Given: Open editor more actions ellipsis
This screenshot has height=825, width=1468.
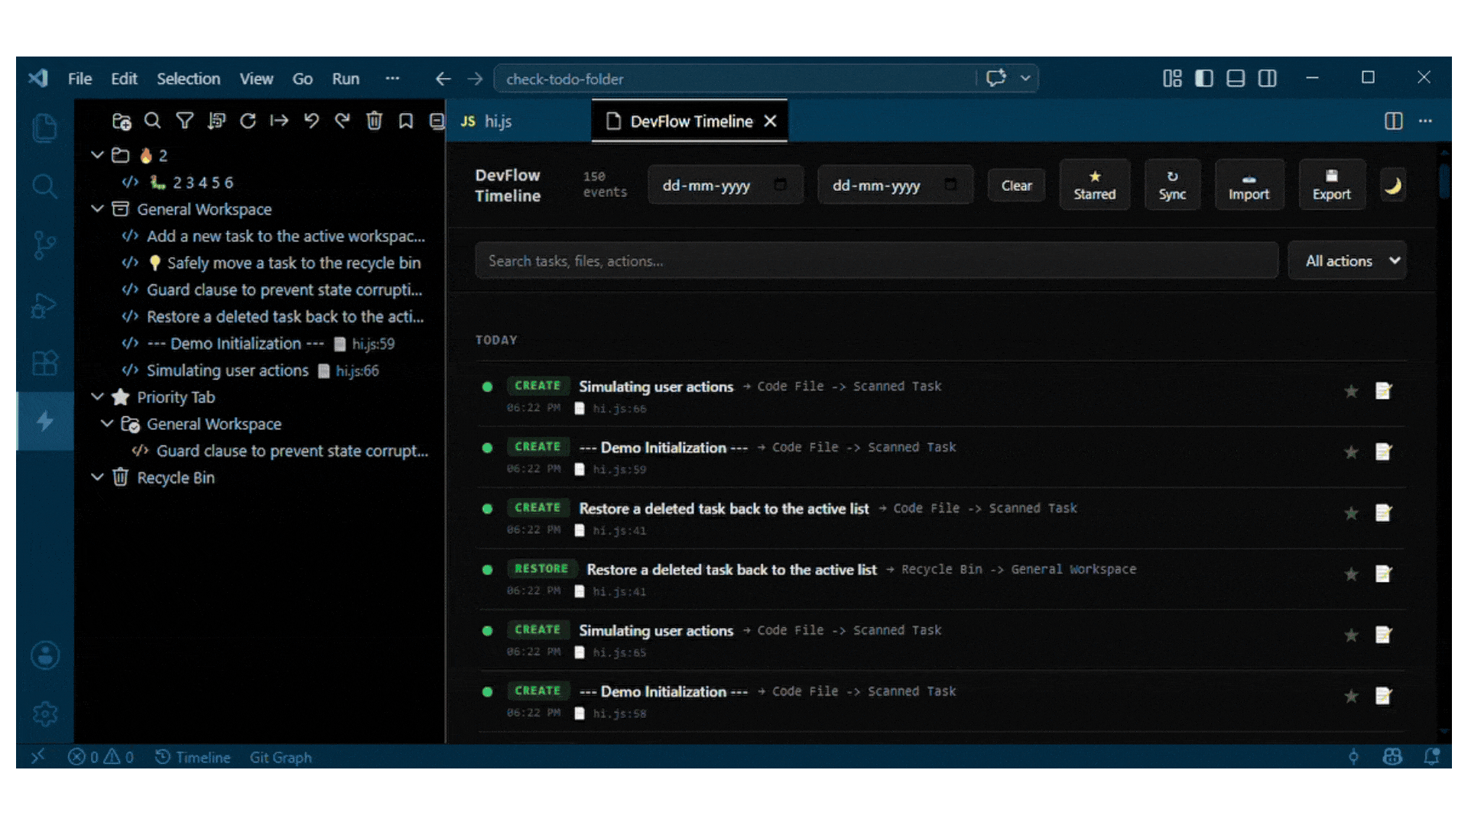Looking at the screenshot, I should 1425,121.
